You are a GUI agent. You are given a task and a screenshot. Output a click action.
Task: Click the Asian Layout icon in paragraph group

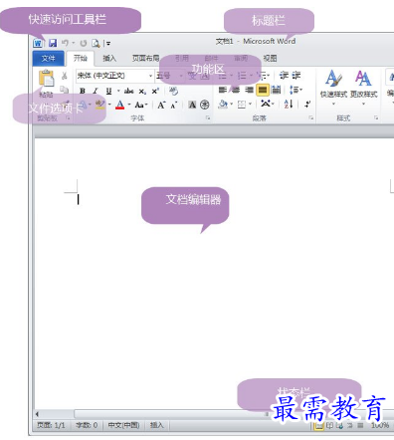click(266, 104)
